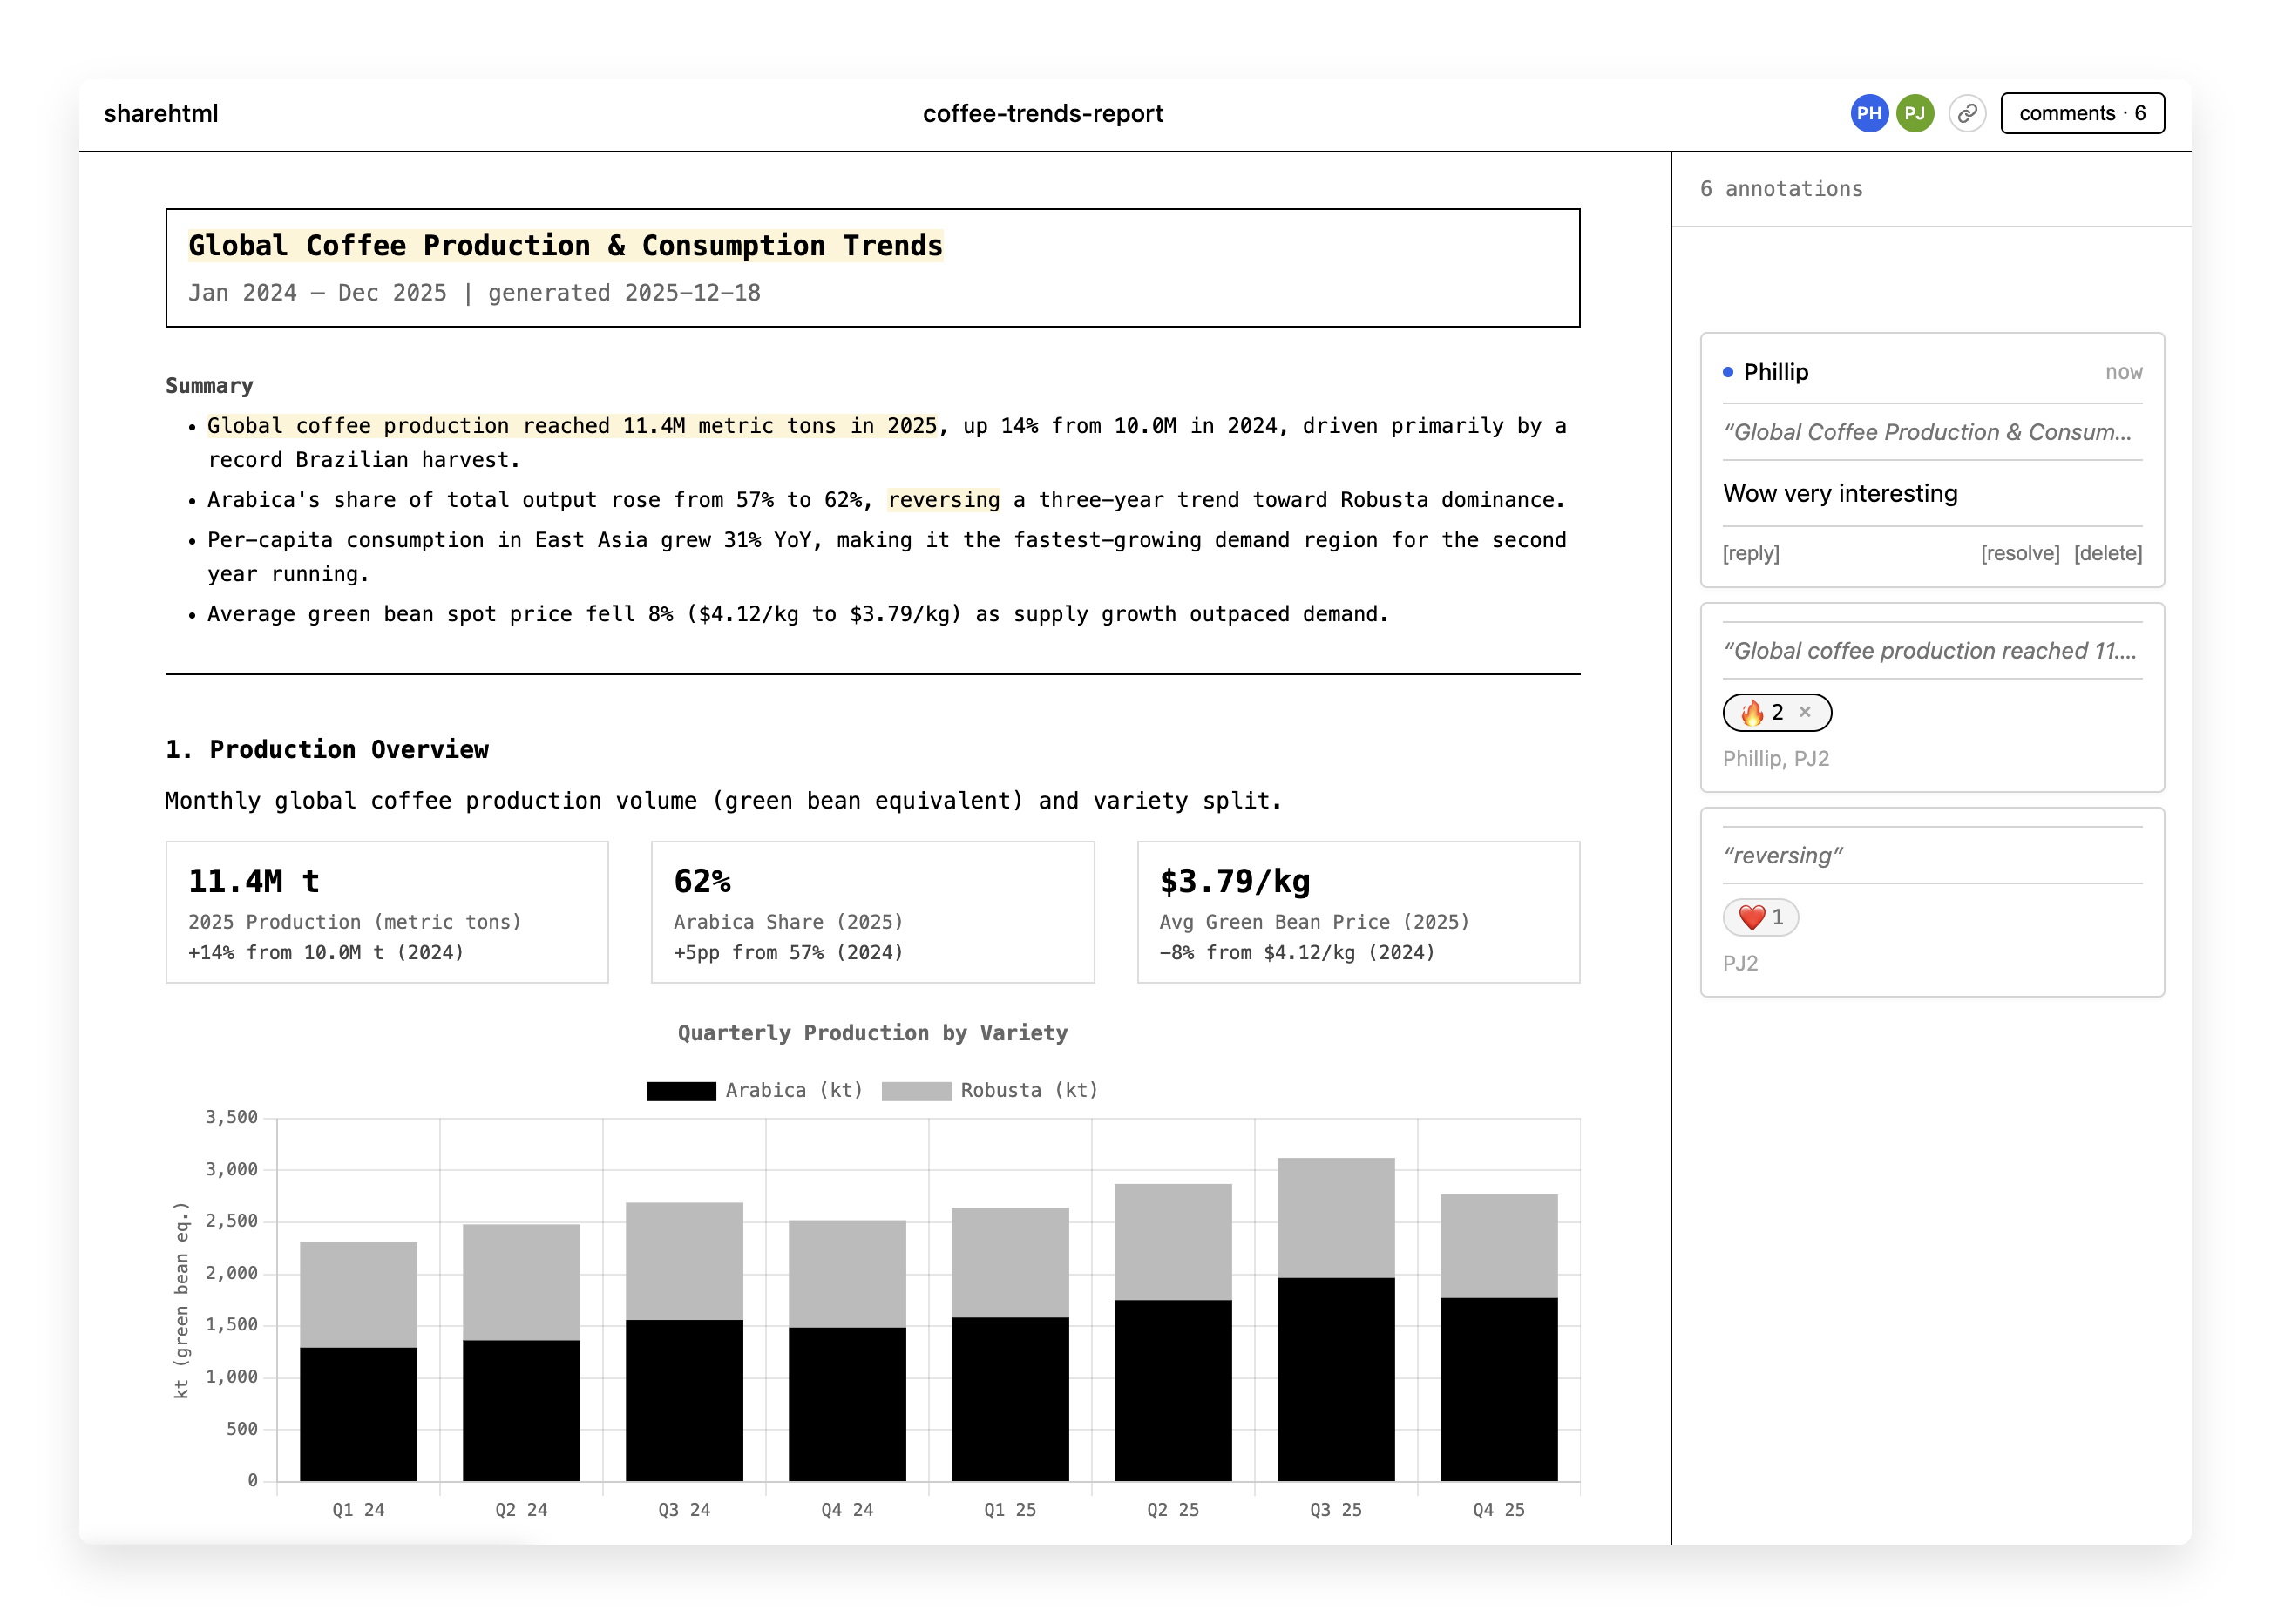Delete Phillip's comment

(2107, 553)
